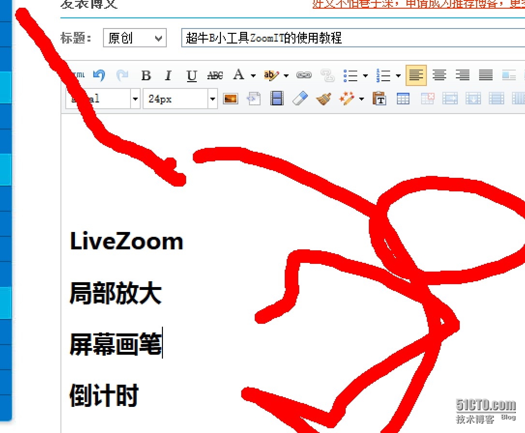Click the delete table icon
Screen dimensions: 525x433
tap(427, 99)
